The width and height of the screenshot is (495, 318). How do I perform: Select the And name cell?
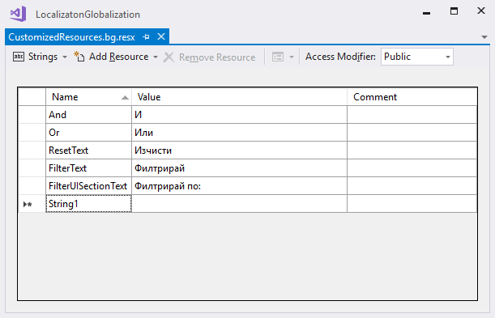pos(88,115)
